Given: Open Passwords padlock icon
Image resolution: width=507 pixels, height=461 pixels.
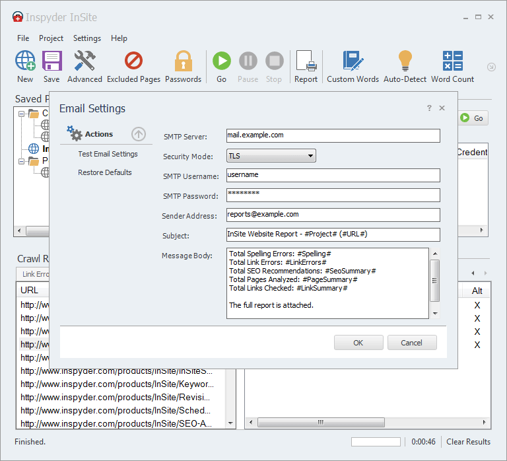Looking at the screenshot, I should pyautogui.click(x=184, y=61).
